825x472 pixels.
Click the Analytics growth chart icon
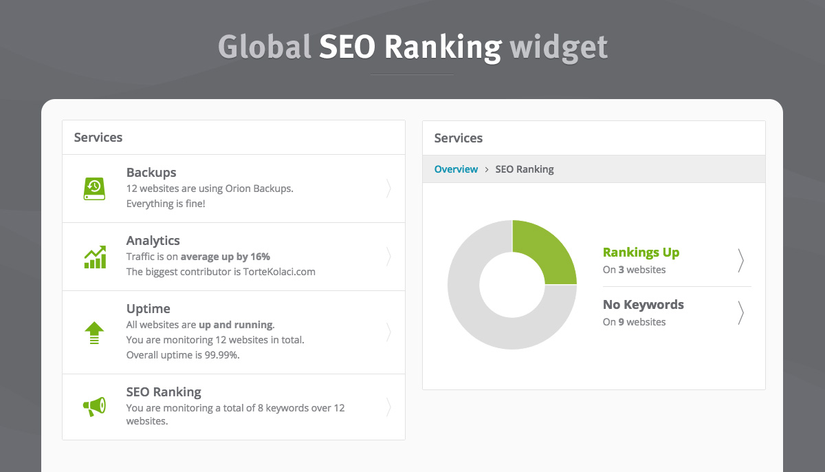click(x=94, y=257)
